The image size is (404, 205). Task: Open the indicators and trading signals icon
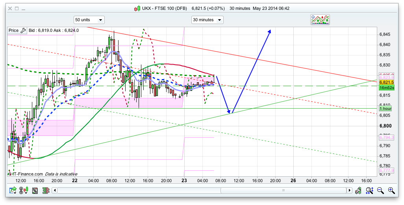(x=320, y=20)
